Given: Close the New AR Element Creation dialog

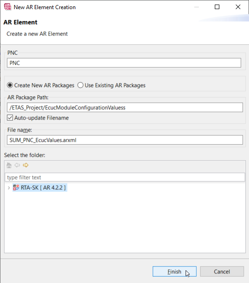Looking at the screenshot, I should (x=238, y=7).
